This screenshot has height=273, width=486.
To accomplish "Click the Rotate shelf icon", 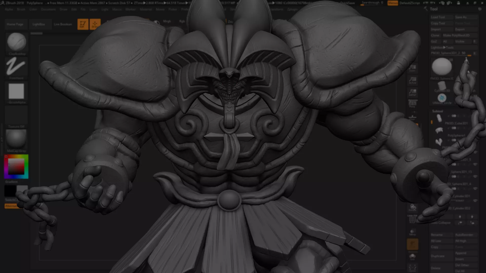I will click(x=413, y=208).
